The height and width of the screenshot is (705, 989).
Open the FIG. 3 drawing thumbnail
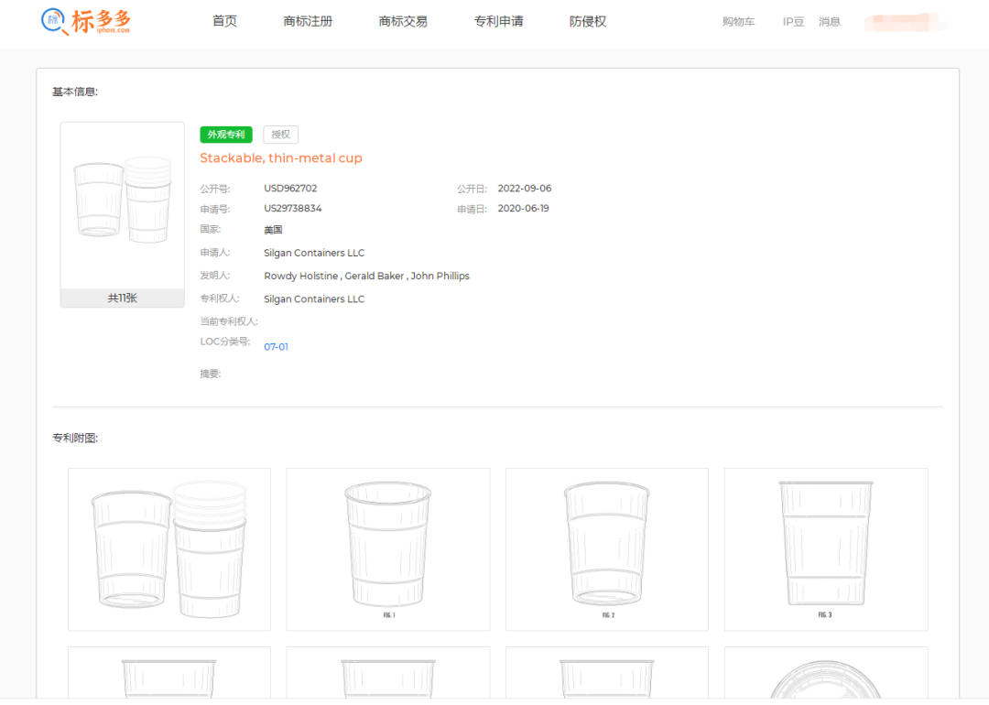[x=826, y=549]
